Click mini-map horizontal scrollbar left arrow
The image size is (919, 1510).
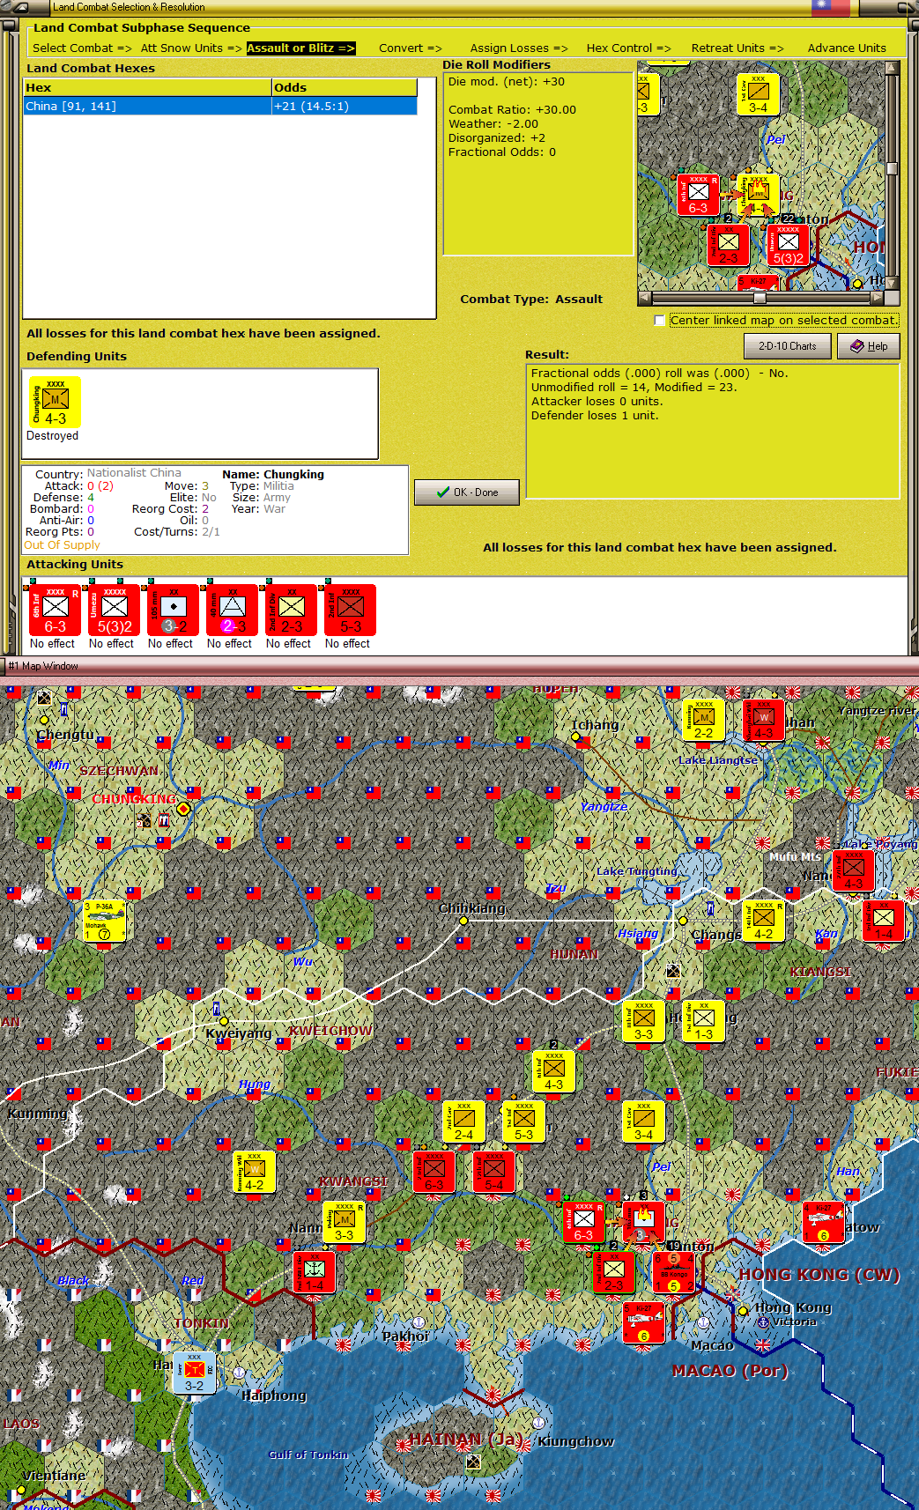coord(645,298)
